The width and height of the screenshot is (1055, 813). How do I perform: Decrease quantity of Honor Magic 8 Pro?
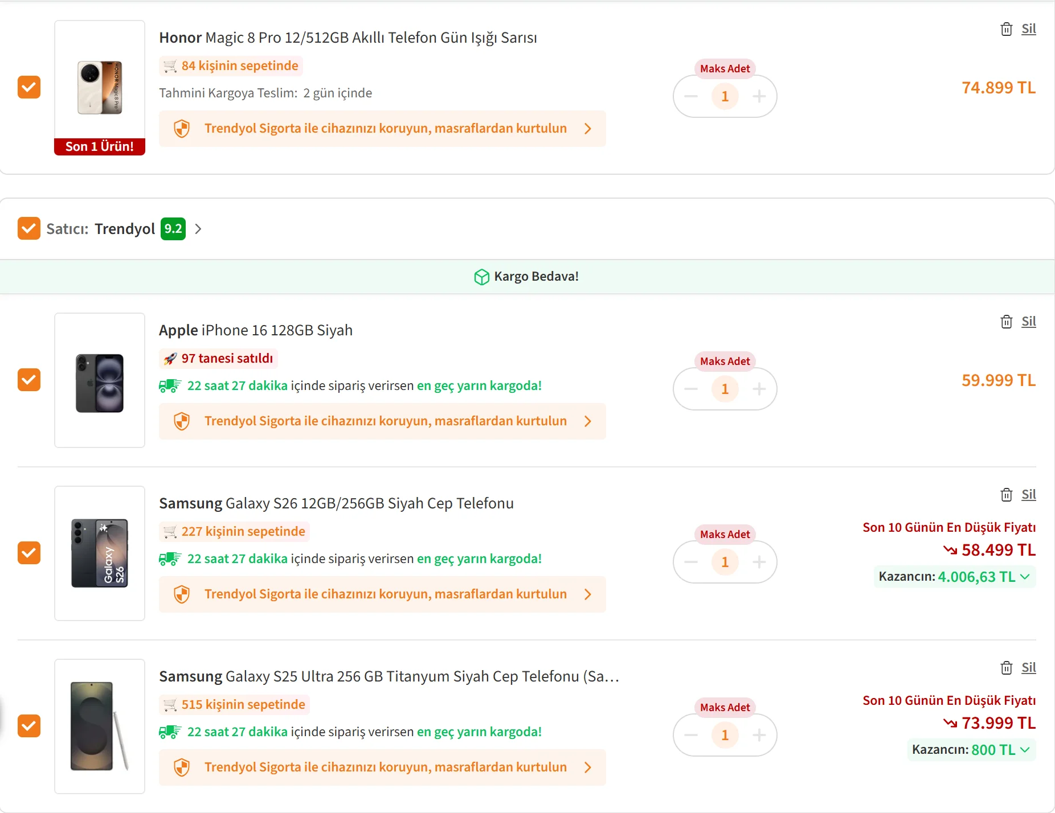(x=691, y=96)
